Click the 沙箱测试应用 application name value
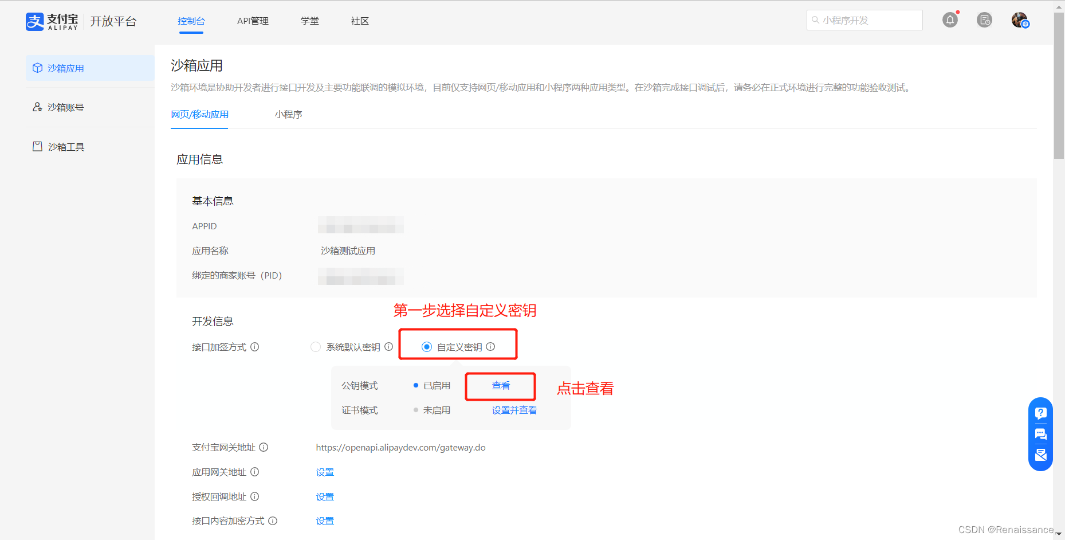This screenshot has width=1065, height=540. point(348,251)
